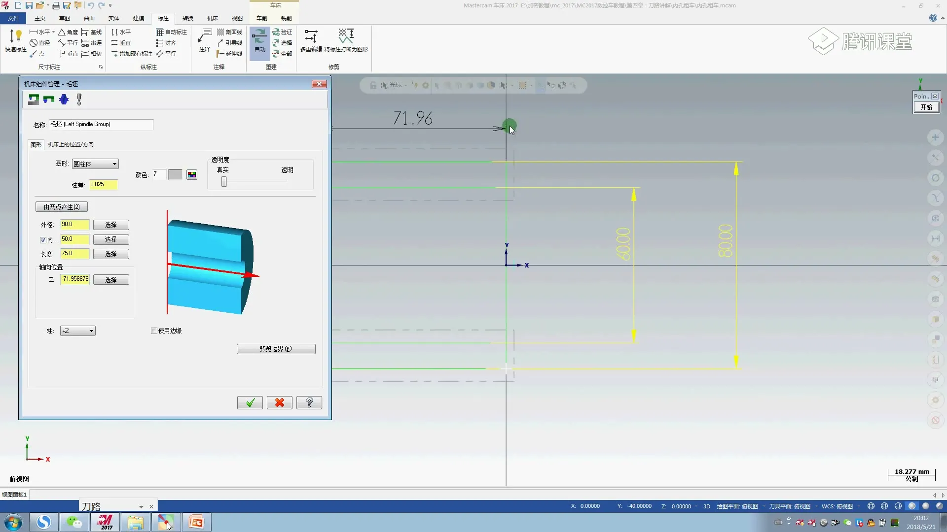Expand the 尺寸标注 group dialog launcher

tap(101, 67)
